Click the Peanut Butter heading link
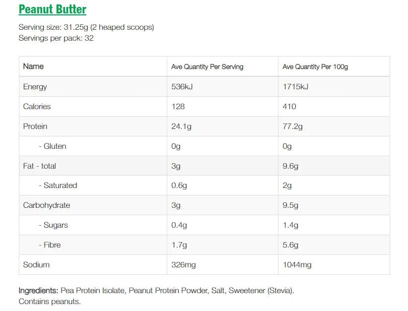Image resolution: width=408 pixels, height=311 pixels. tap(52, 9)
